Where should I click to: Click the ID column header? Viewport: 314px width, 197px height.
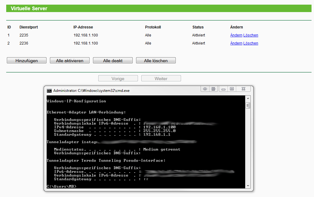9,27
